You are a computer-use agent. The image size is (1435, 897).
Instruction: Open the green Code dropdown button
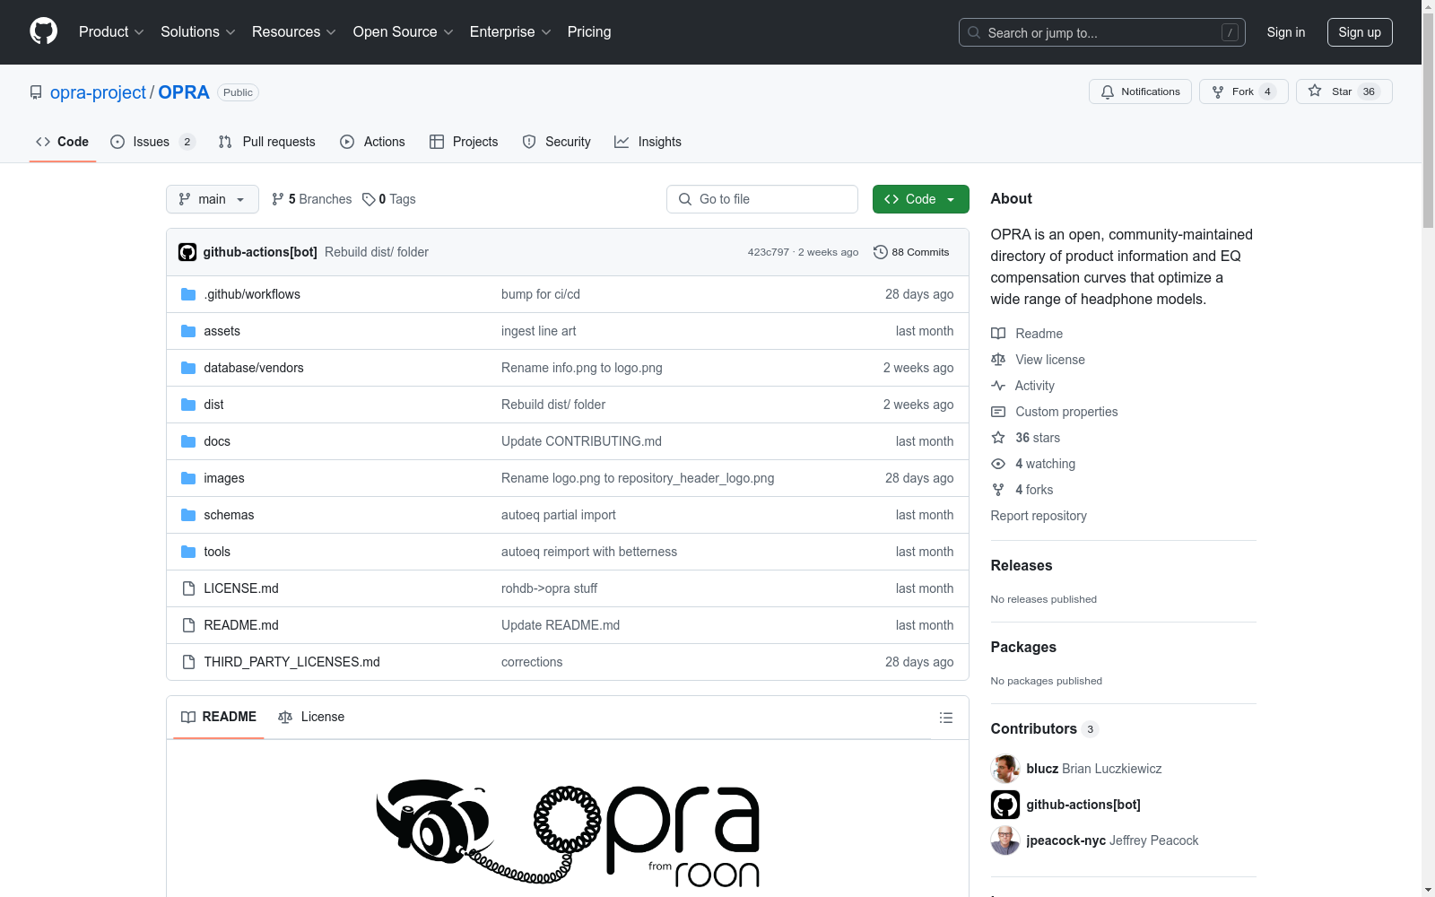click(921, 199)
